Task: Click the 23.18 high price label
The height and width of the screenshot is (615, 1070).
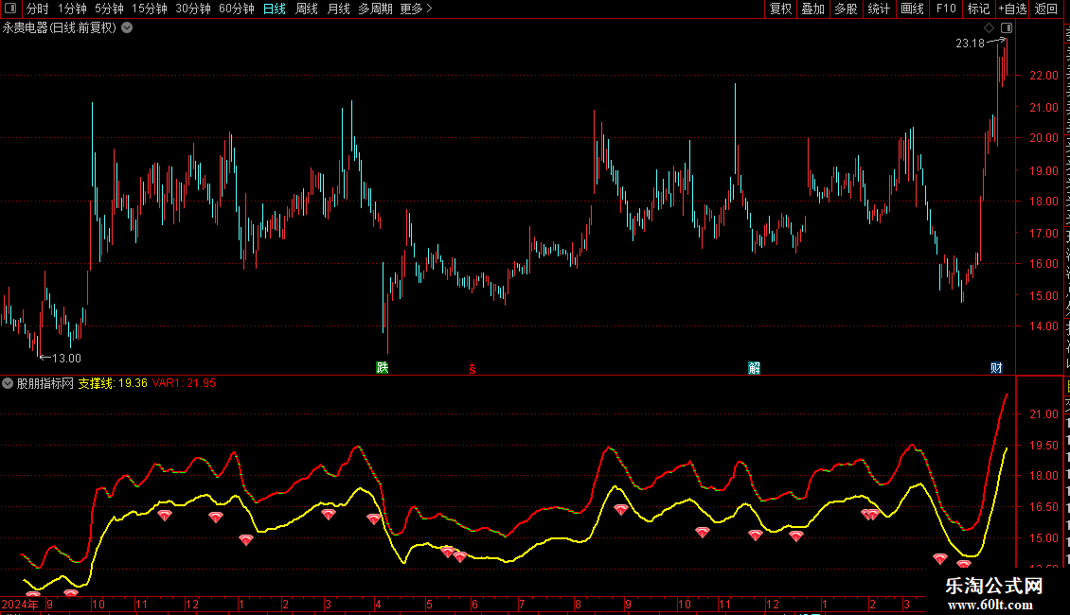Action: 970,44
